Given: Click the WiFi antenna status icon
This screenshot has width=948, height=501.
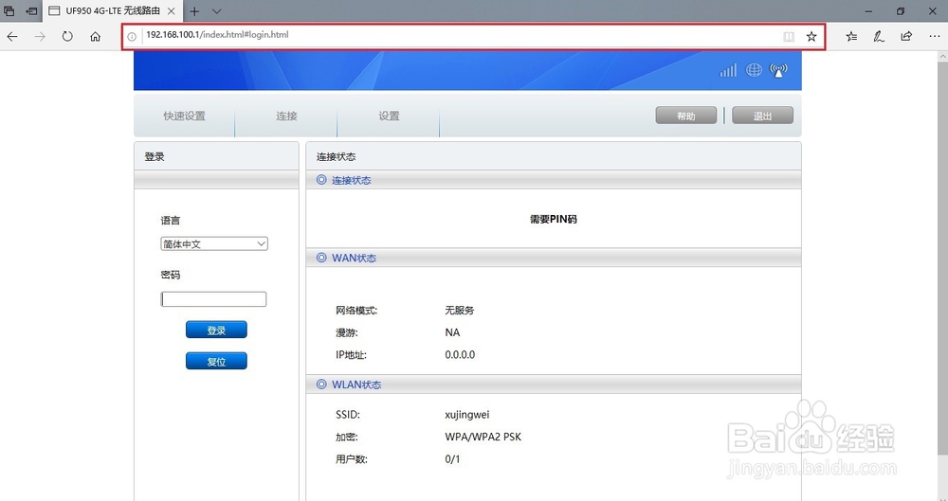Looking at the screenshot, I should (778, 71).
